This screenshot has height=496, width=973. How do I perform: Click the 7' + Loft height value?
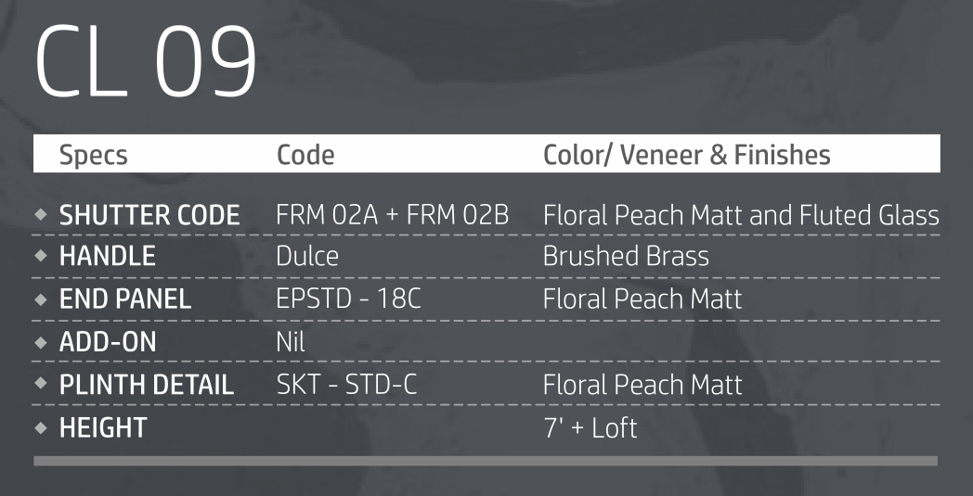[x=590, y=427]
